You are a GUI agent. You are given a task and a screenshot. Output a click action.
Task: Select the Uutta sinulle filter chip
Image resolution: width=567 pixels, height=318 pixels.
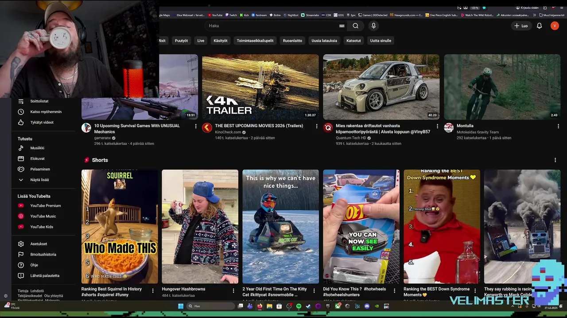click(381, 41)
